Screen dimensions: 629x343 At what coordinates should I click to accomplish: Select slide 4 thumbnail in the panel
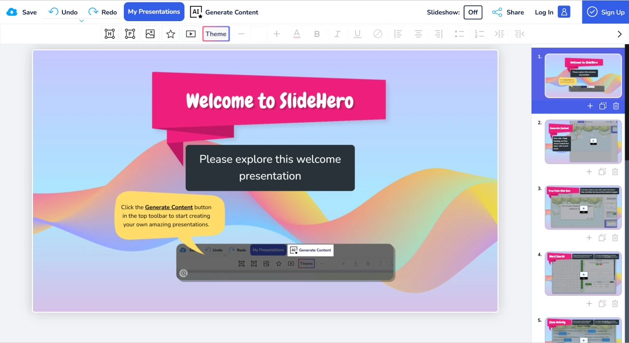(583, 274)
